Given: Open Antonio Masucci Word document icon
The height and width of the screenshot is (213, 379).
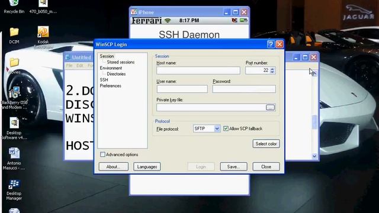Looking at the screenshot, I should 14,159.
